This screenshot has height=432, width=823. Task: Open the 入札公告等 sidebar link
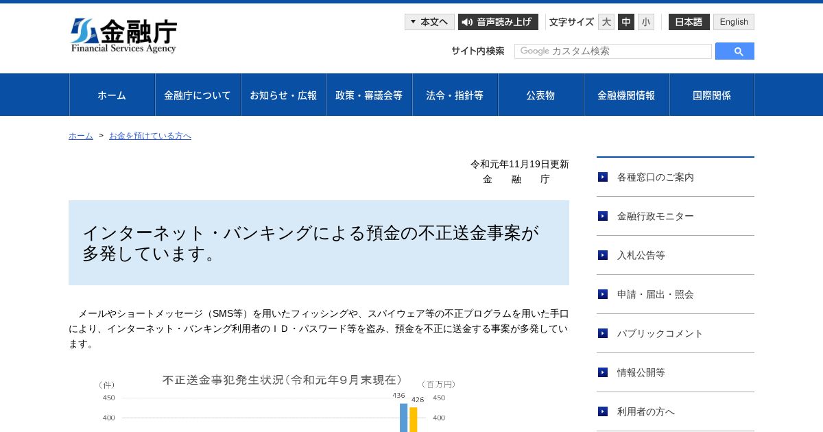[x=676, y=255]
